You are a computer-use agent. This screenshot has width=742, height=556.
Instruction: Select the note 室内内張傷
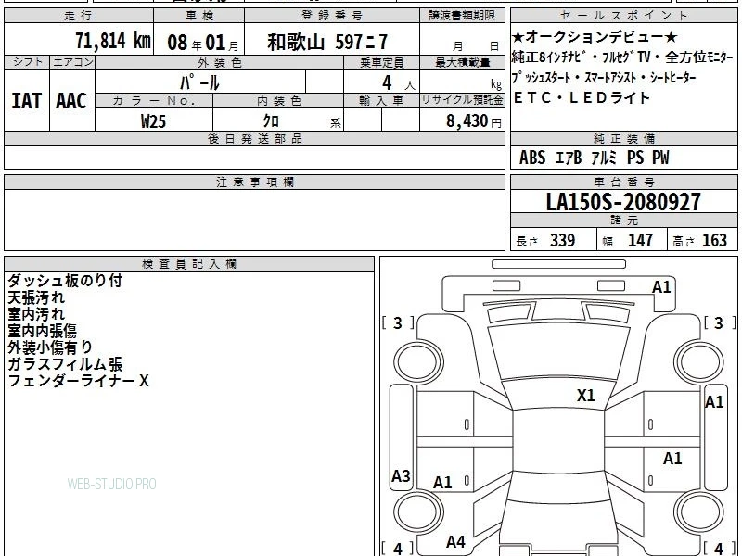[42, 331]
